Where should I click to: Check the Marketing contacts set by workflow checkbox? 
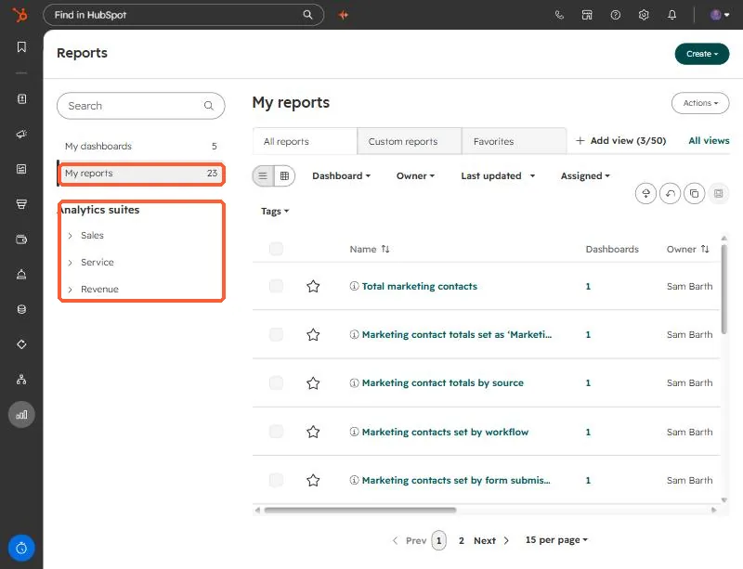(276, 432)
